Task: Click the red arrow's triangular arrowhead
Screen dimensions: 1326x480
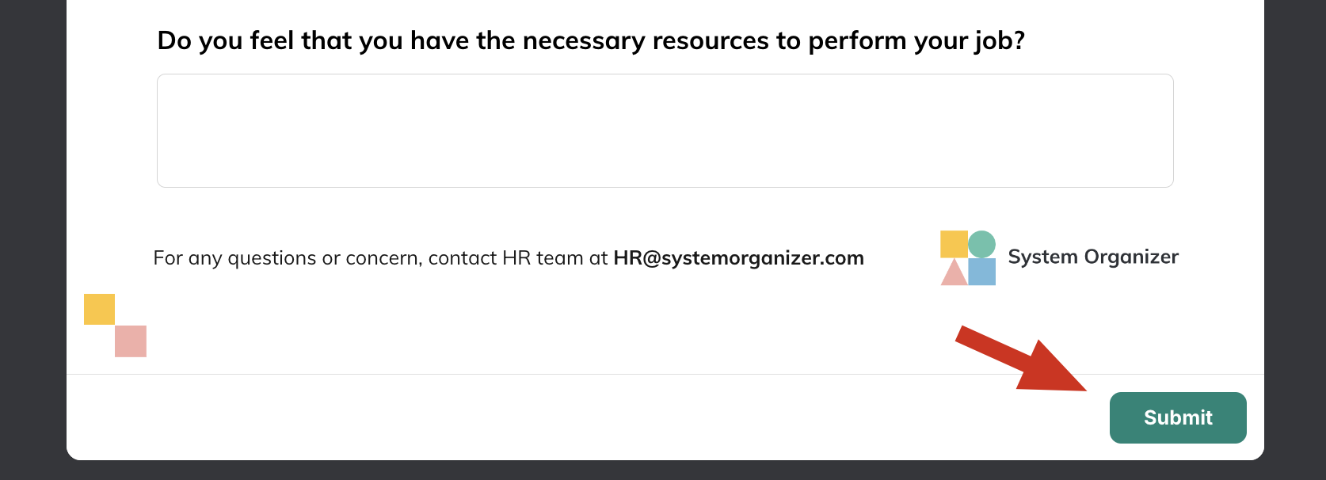Action: pos(1050,368)
